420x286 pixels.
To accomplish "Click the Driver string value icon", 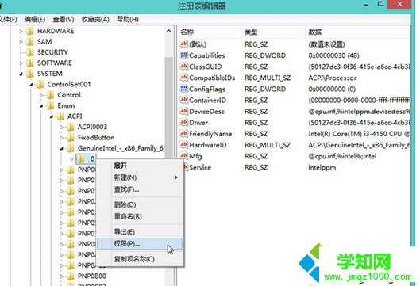I will coord(183,123).
